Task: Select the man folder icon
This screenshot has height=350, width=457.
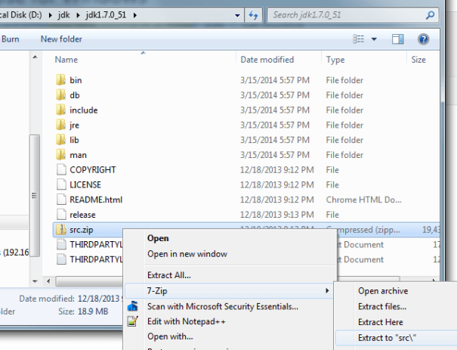Action: pos(61,154)
